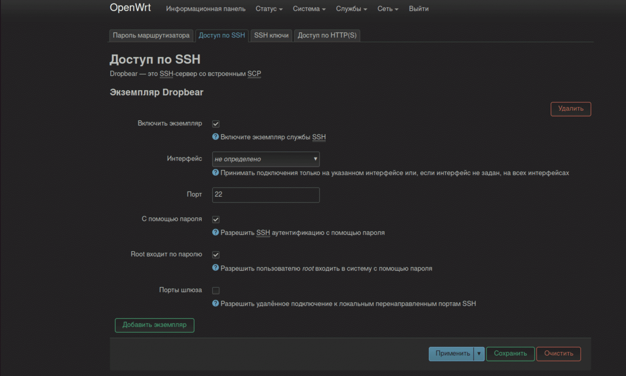Click the "Доступ по SSH" page heading
Screen dimensions: 626x376
pos(155,59)
